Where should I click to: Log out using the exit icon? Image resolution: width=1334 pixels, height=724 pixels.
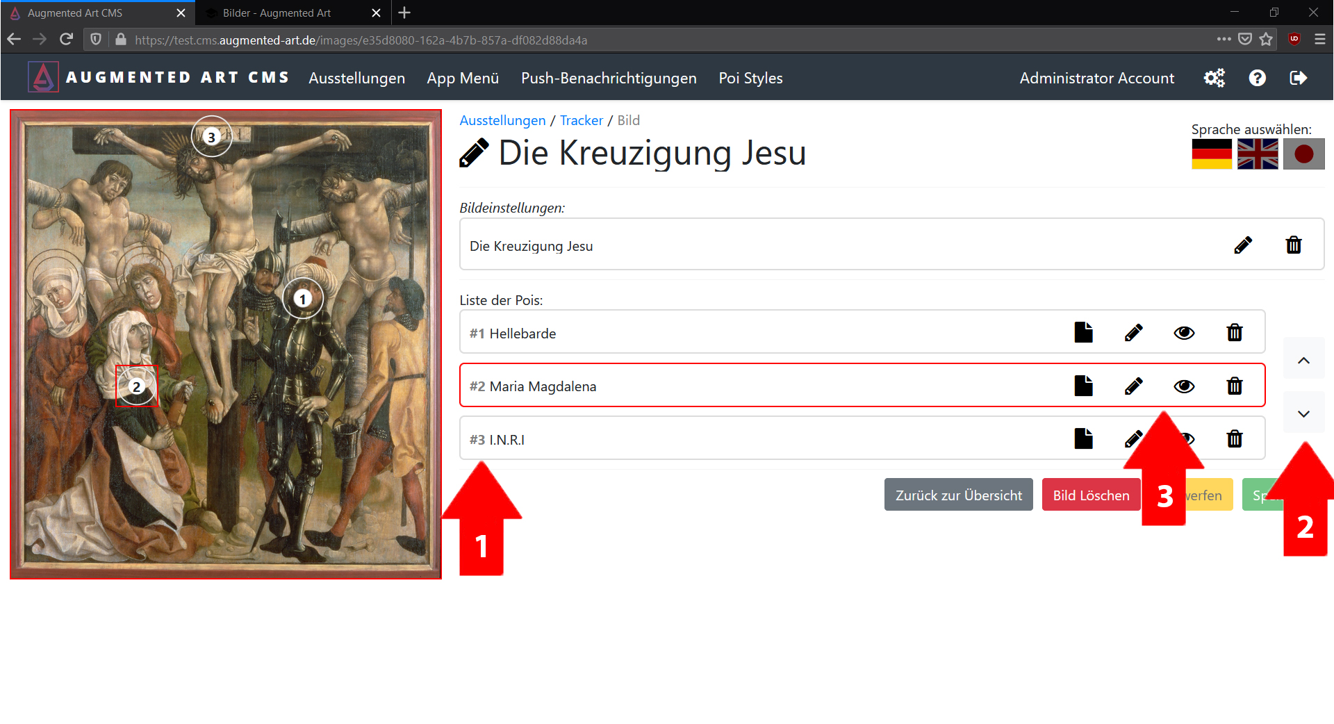point(1298,78)
